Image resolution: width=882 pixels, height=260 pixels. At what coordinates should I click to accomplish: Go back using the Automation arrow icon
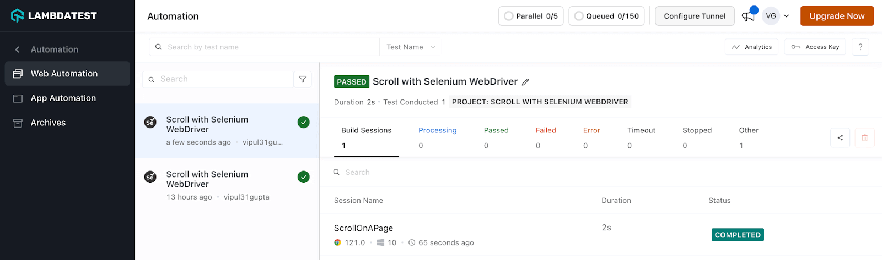click(x=18, y=49)
